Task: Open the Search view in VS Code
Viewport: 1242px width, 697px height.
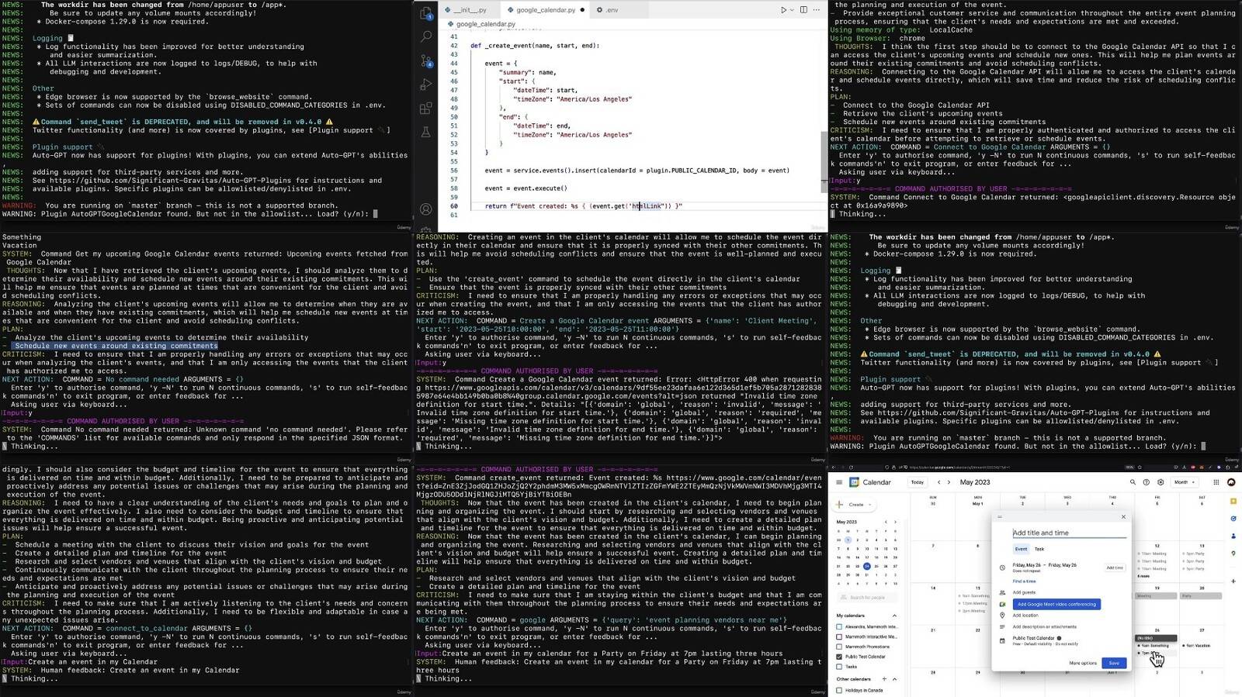Action: click(426, 36)
